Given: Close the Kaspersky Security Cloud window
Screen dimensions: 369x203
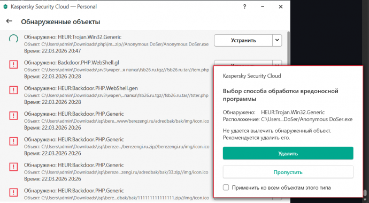Looking at the screenshot, I should [281, 7].
